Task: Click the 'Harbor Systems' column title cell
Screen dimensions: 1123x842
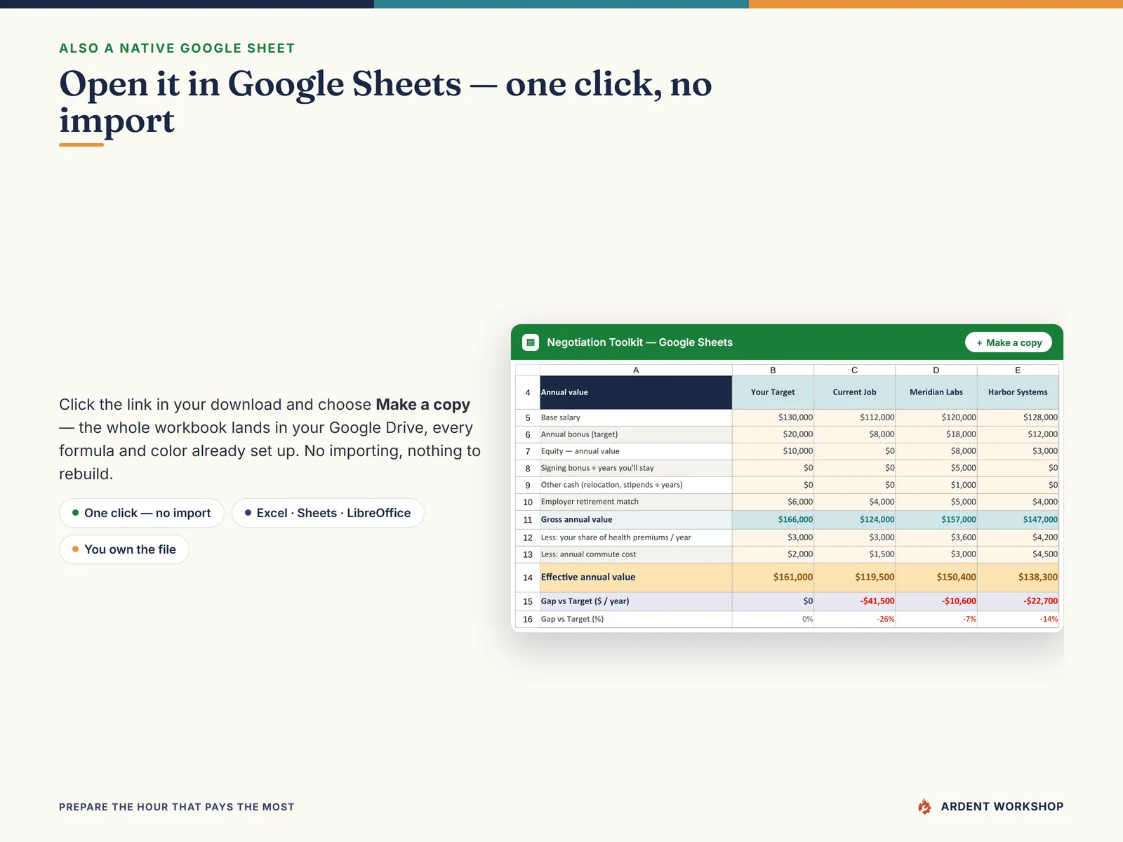Action: coord(1018,392)
